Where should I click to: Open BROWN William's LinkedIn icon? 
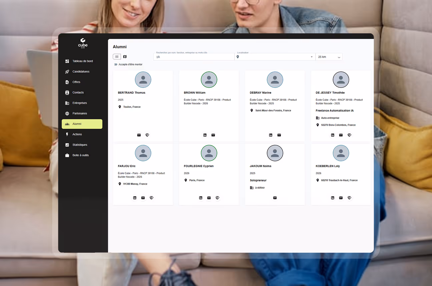coord(205,135)
